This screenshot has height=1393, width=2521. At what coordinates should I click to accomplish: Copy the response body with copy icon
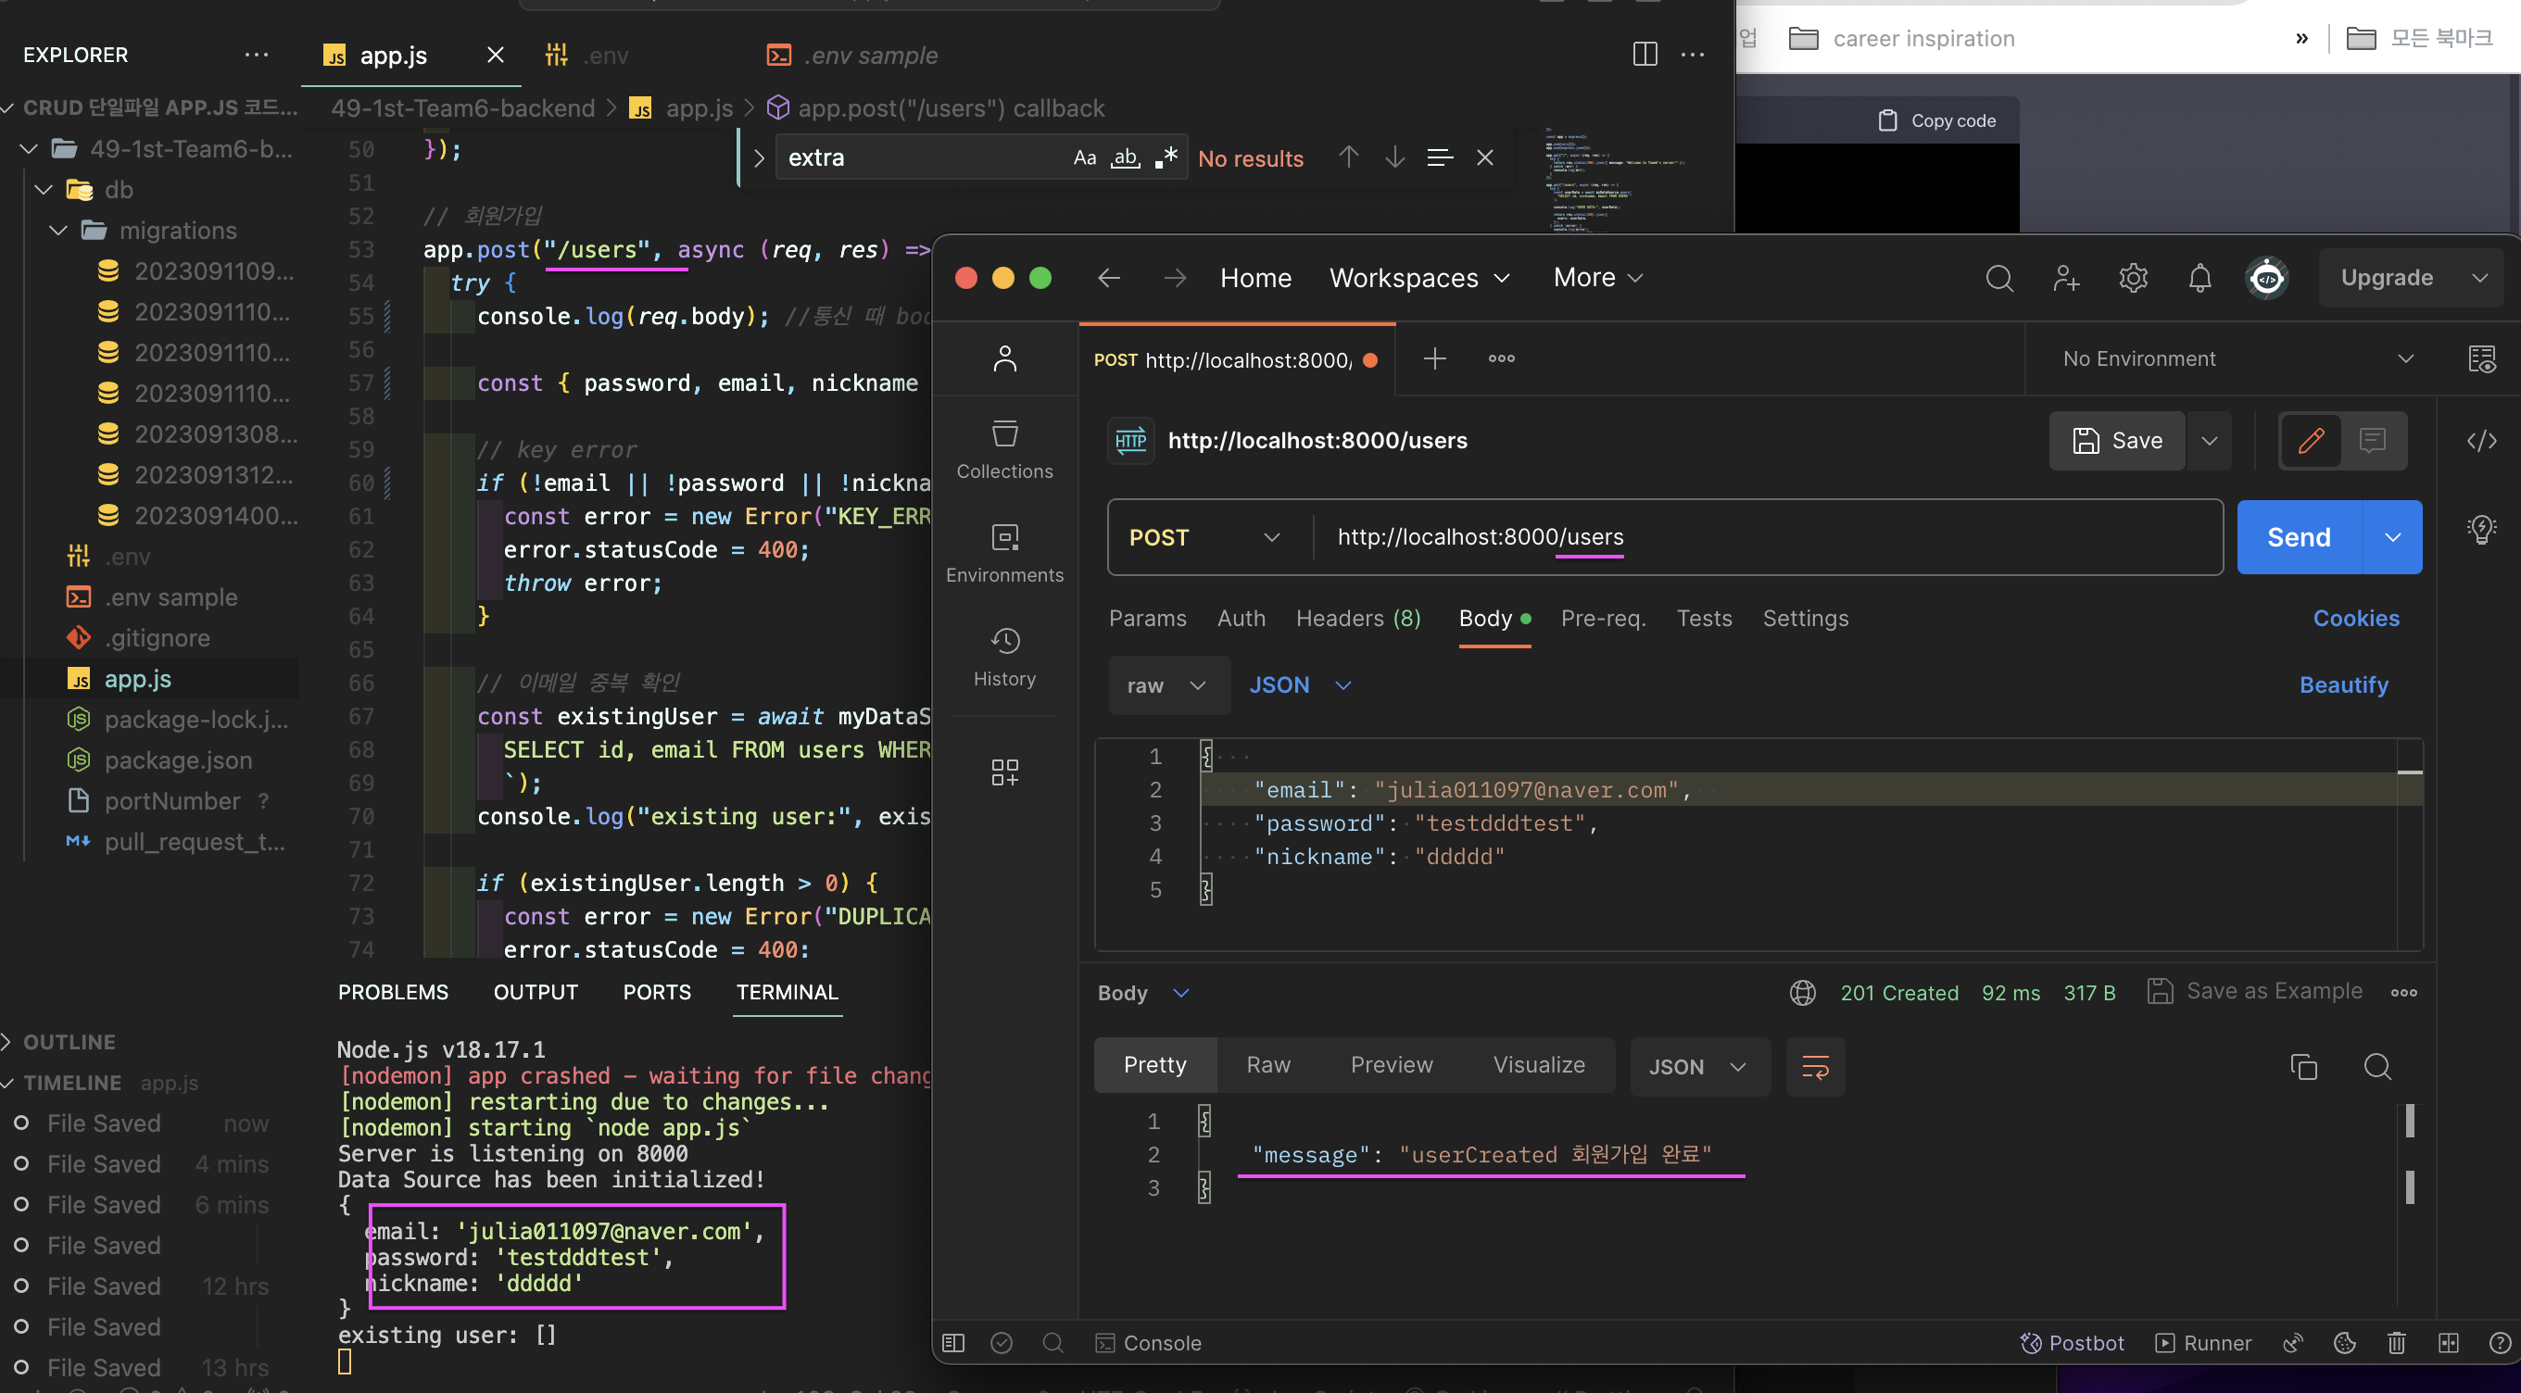(2304, 1066)
